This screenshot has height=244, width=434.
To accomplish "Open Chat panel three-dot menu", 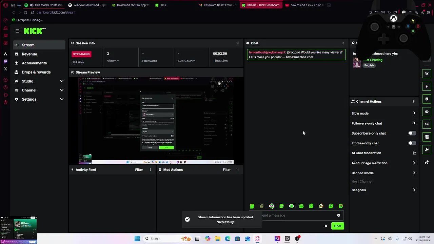I will pos(343,43).
